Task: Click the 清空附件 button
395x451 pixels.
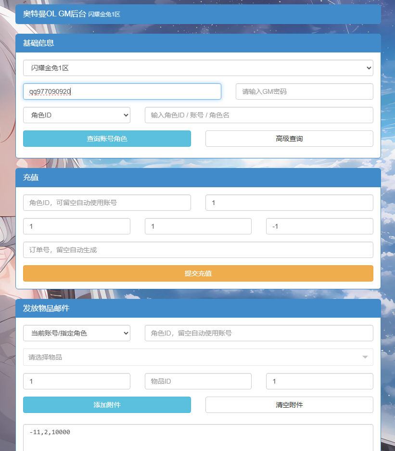Action: tap(289, 405)
